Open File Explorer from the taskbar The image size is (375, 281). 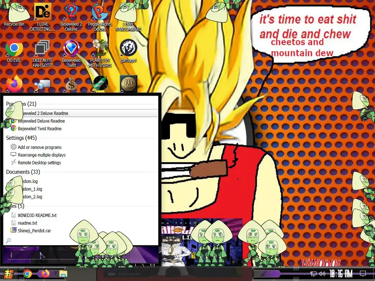[x=63, y=274]
